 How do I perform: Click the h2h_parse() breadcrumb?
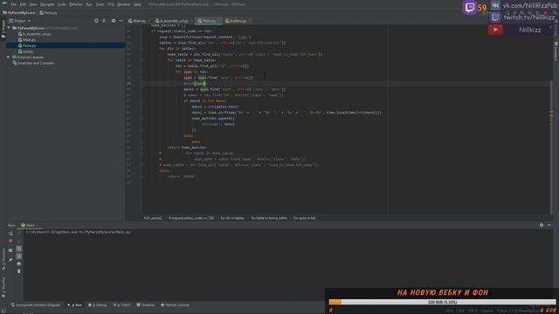coord(153,218)
